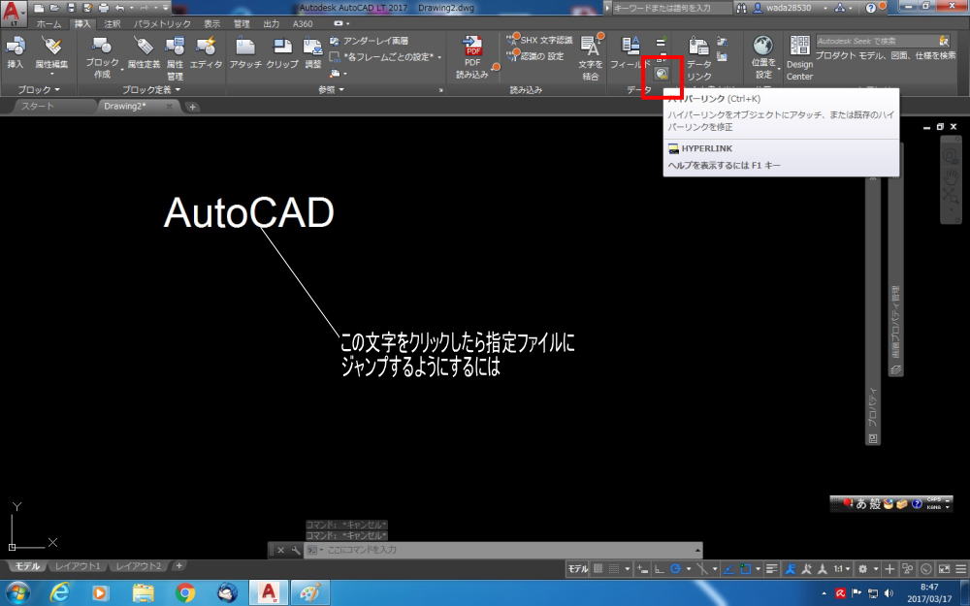This screenshot has width=970, height=606.
Task: Toggle grid display in status bar
Action: pyautogui.click(x=598, y=569)
